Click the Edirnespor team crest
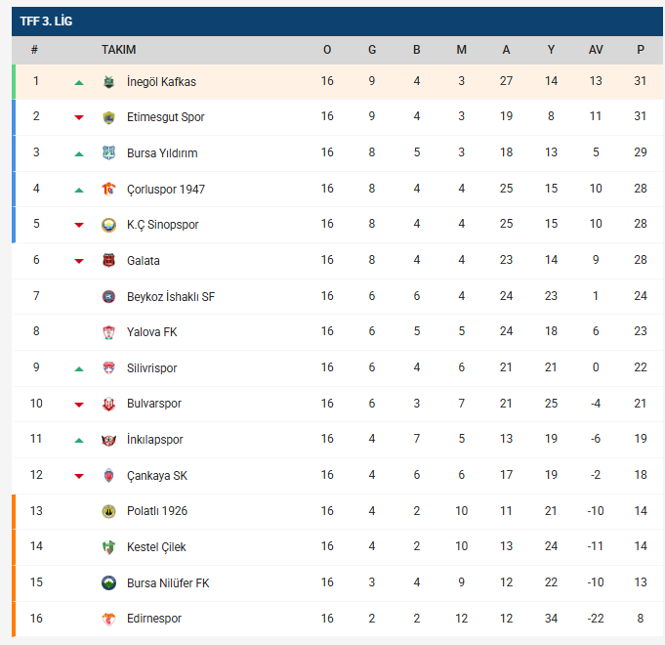Image resolution: width=665 pixels, height=645 pixels. (x=108, y=619)
